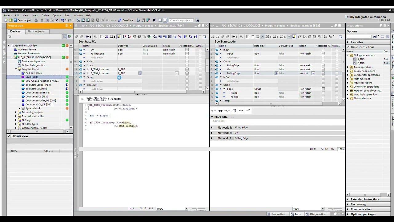Expand R_TRIG_Instance in BoolStateSCL interface
The image size is (394, 222).
point(88,69)
